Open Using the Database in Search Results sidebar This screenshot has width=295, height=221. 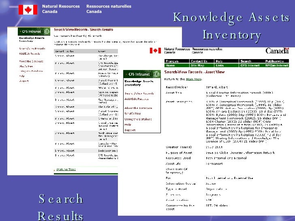pos(31,71)
